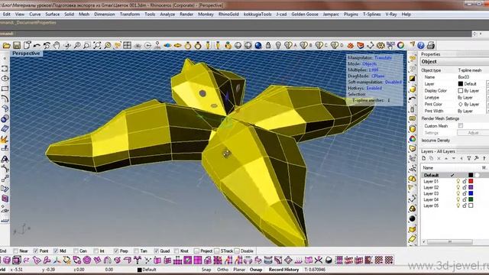Tick the Custom Mesh checkbox
The image size is (489, 275).
coord(461,125)
